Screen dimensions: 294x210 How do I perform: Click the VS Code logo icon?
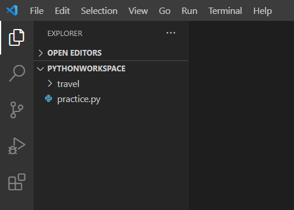(x=12, y=10)
